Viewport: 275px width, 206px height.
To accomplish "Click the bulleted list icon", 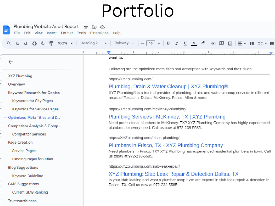I will (272, 43).
